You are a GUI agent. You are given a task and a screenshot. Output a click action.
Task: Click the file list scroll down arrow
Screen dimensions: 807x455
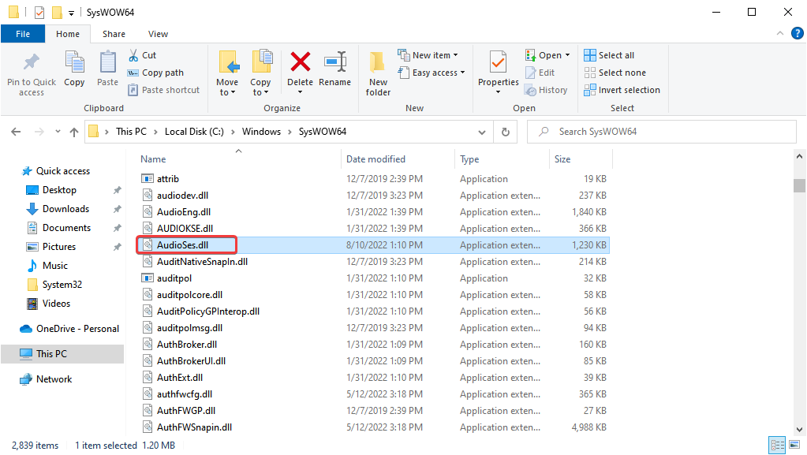coord(799,429)
